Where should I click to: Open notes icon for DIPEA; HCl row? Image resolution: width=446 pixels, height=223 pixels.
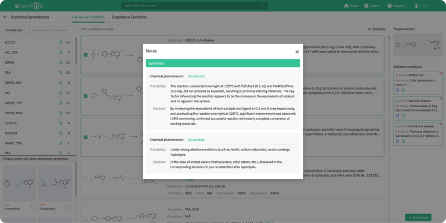click(x=60, y=83)
